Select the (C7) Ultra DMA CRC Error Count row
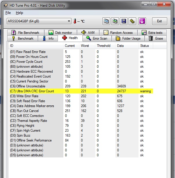Viewport: 175px width, 178px height. click(x=81, y=91)
